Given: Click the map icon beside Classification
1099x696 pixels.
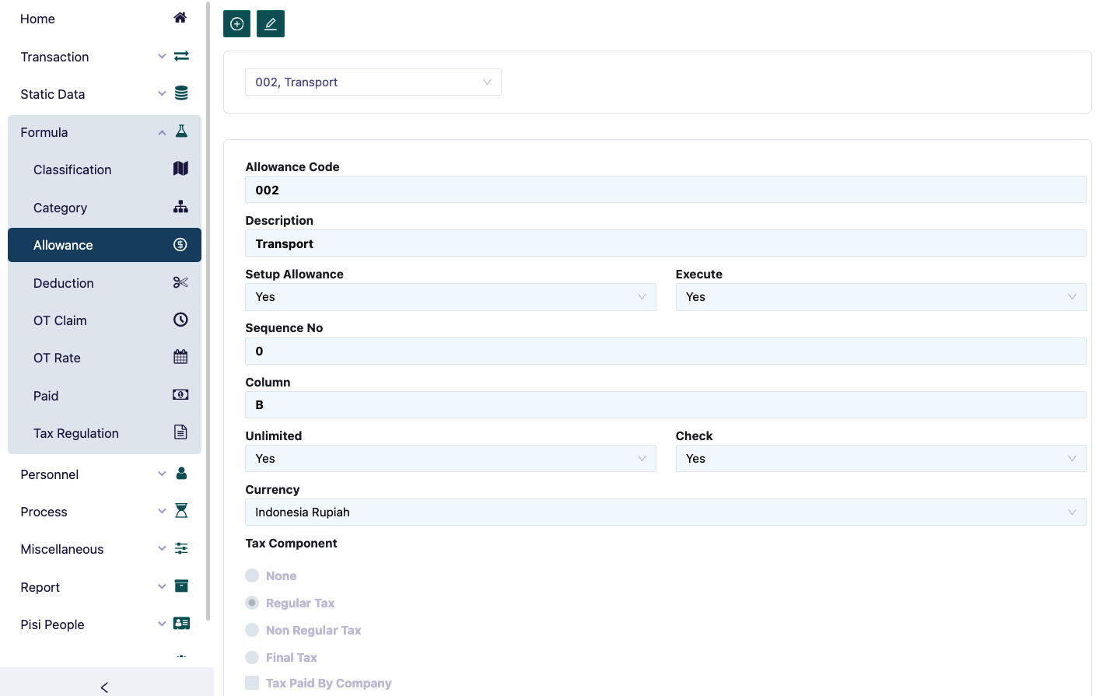Looking at the screenshot, I should [x=180, y=168].
